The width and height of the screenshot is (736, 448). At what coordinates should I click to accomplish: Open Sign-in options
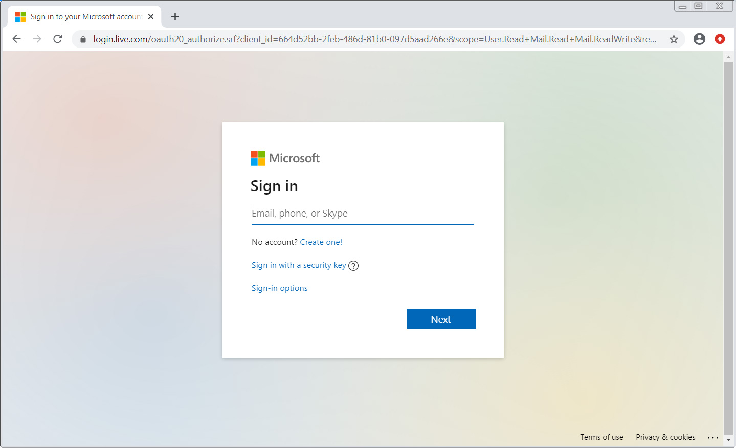tap(279, 288)
